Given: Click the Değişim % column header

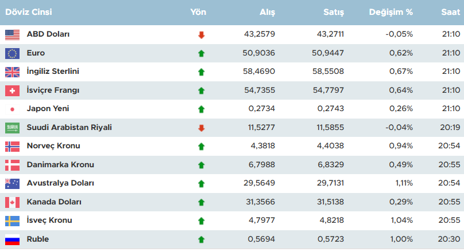Looking at the screenshot, I should click(390, 12).
